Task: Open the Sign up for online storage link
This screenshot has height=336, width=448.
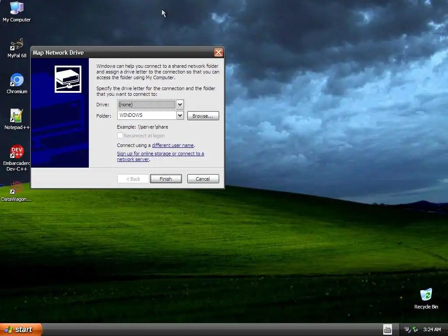Action: pyautogui.click(x=161, y=156)
